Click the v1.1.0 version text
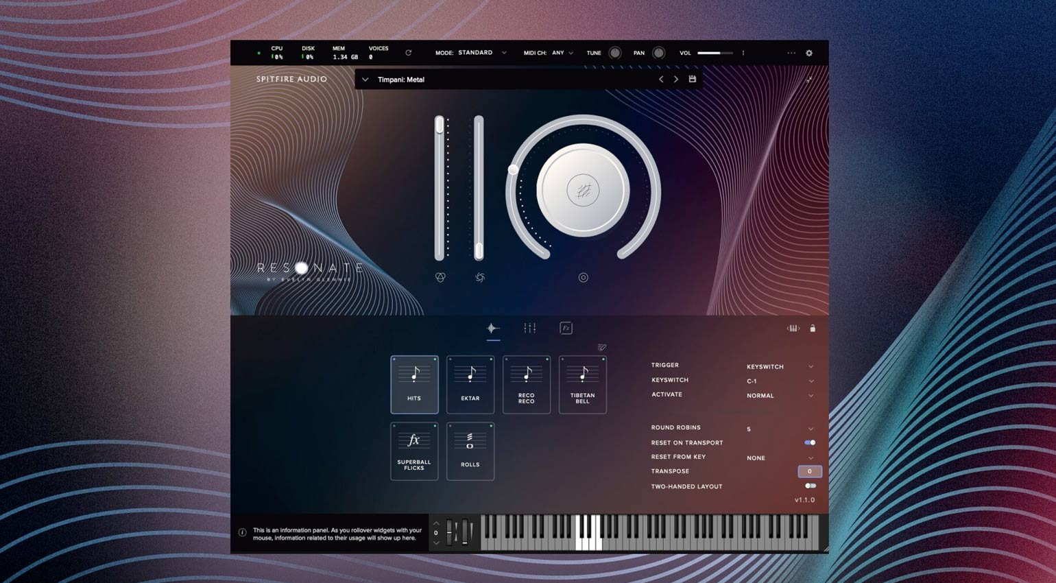This screenshot has height=583, width=1056. [x=805, y=500]
